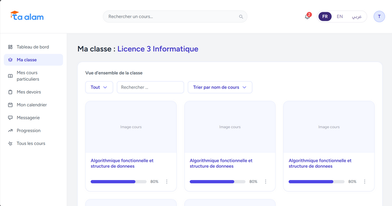Open the user avatar T menu
392x206 pixels.
tap(379, 16)
